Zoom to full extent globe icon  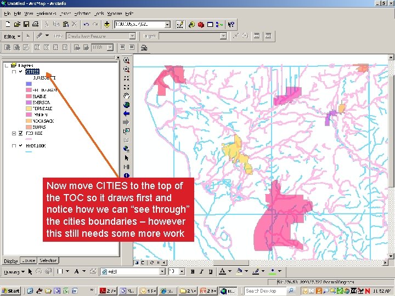[127, 105]
